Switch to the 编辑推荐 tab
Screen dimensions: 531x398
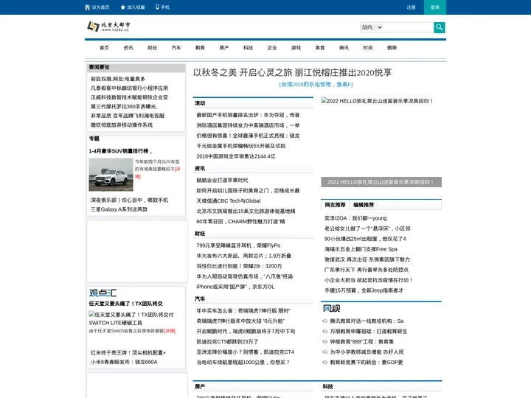364,205
